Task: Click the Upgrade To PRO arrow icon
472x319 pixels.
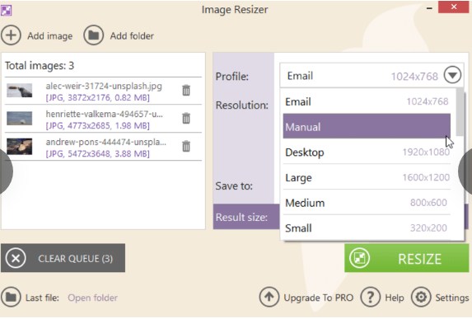Action: [269, 297]
